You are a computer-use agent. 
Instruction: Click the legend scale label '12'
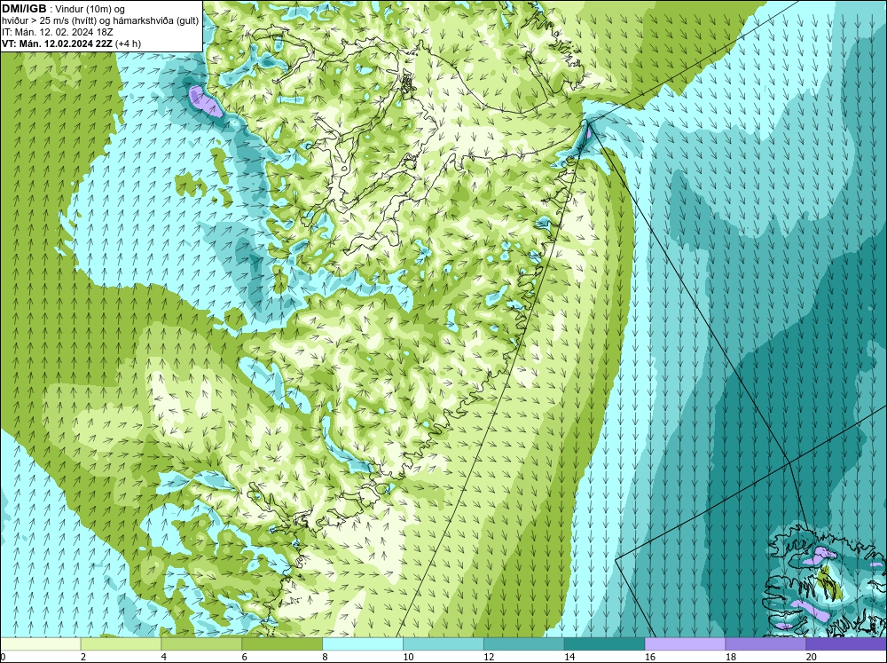(489, 657)
